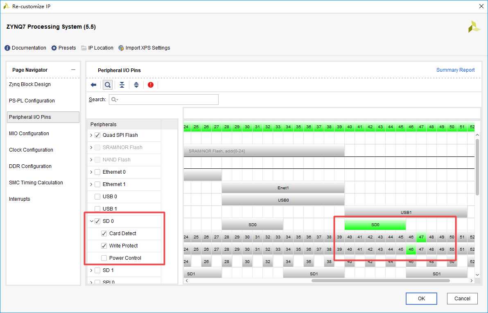This screenshot has width=488, height=313.
Task: Click the back arrow toolbar icon
Action: 93,85
